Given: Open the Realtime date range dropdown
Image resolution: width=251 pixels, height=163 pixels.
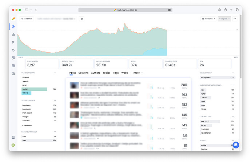Looking at the screenshot, I should [x=208, y=19].
